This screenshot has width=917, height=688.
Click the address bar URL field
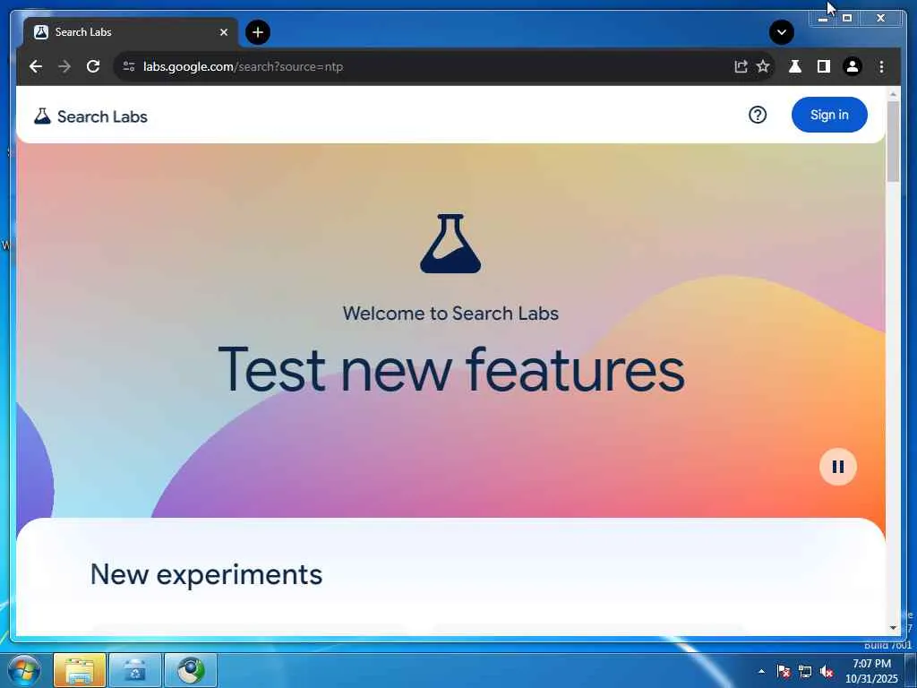click(433, 66)
